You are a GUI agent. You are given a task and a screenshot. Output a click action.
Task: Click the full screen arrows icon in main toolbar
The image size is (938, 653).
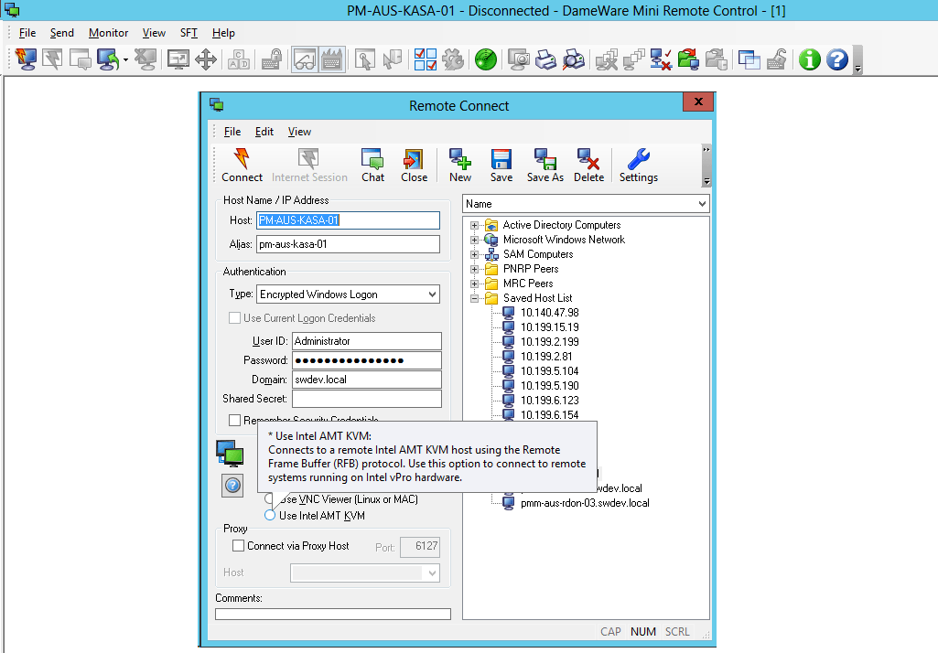click(206, 59)
